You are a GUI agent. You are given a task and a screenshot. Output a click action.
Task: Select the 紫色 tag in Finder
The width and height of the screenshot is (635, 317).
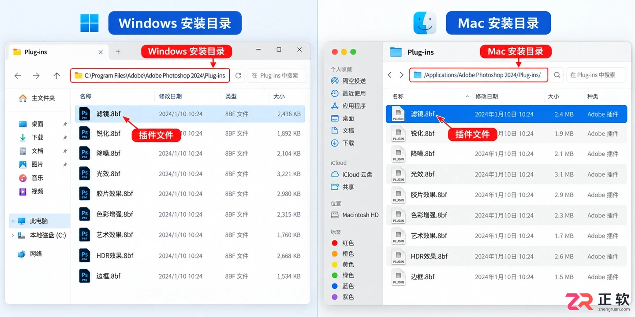click(343, 297)
